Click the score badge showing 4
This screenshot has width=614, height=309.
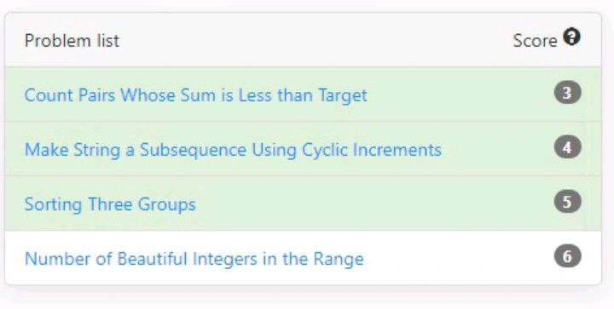567,147
